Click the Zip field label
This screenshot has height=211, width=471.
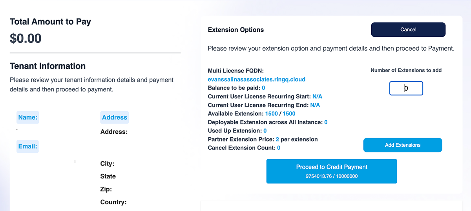pos(106,189)
